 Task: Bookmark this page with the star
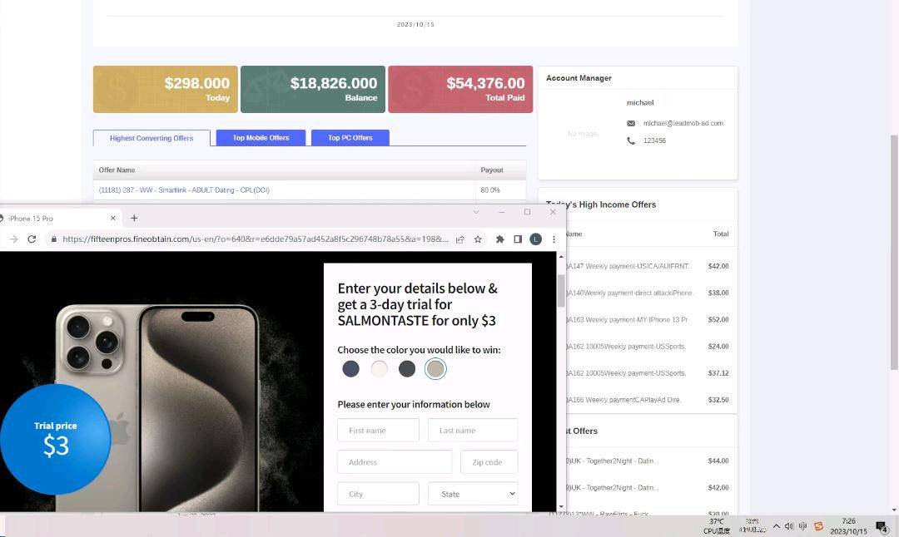point(478,239)
